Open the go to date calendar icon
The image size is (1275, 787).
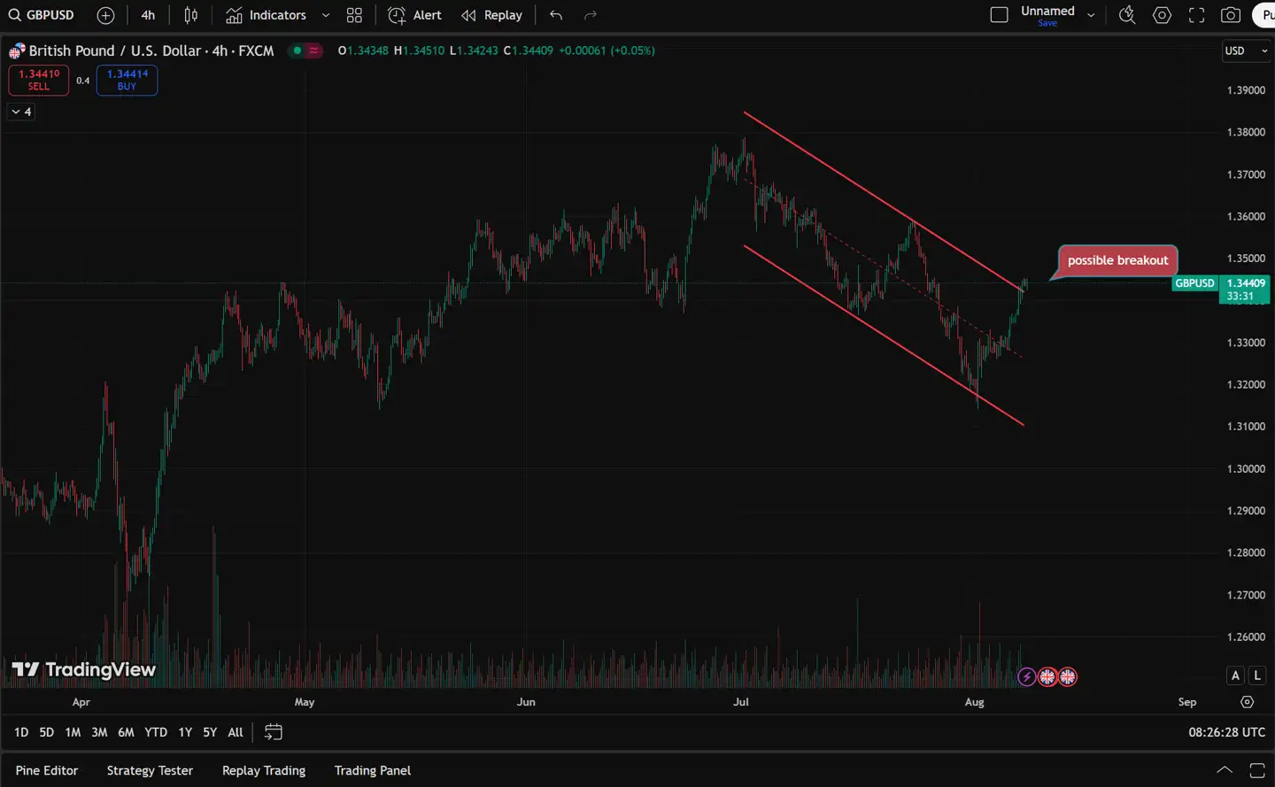[x=274, y=732]
